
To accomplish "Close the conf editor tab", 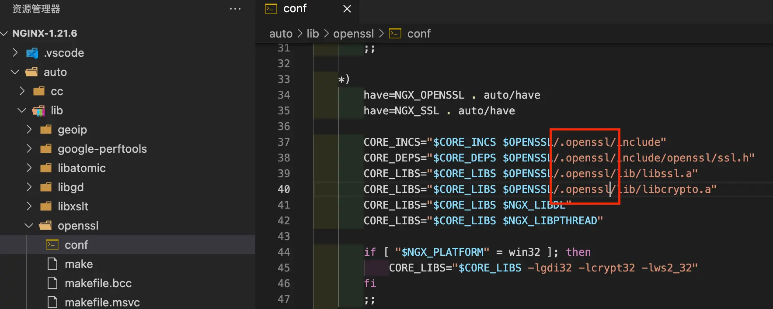I will coord(347,9).
